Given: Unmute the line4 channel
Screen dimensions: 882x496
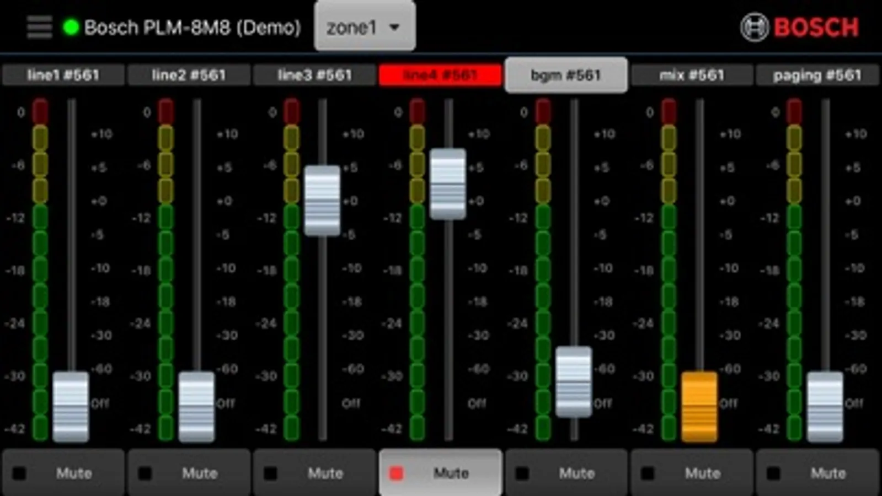Looking at the screenshot, I should pyautogui.click(x=440, y=473).
